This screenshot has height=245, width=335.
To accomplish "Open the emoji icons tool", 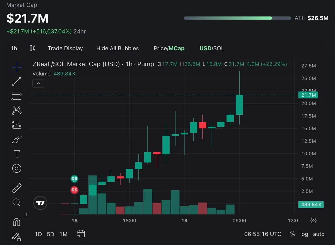I will pyautogui.click(x=17, y=168).
